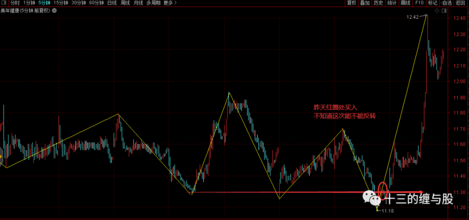The width and height of the screenshot is (469, 220).
Task: Click the red circle buy marker on chart
Action: coord(383,190)
